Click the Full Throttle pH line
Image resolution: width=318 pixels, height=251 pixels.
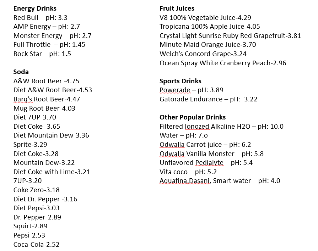tap(49, 45)
